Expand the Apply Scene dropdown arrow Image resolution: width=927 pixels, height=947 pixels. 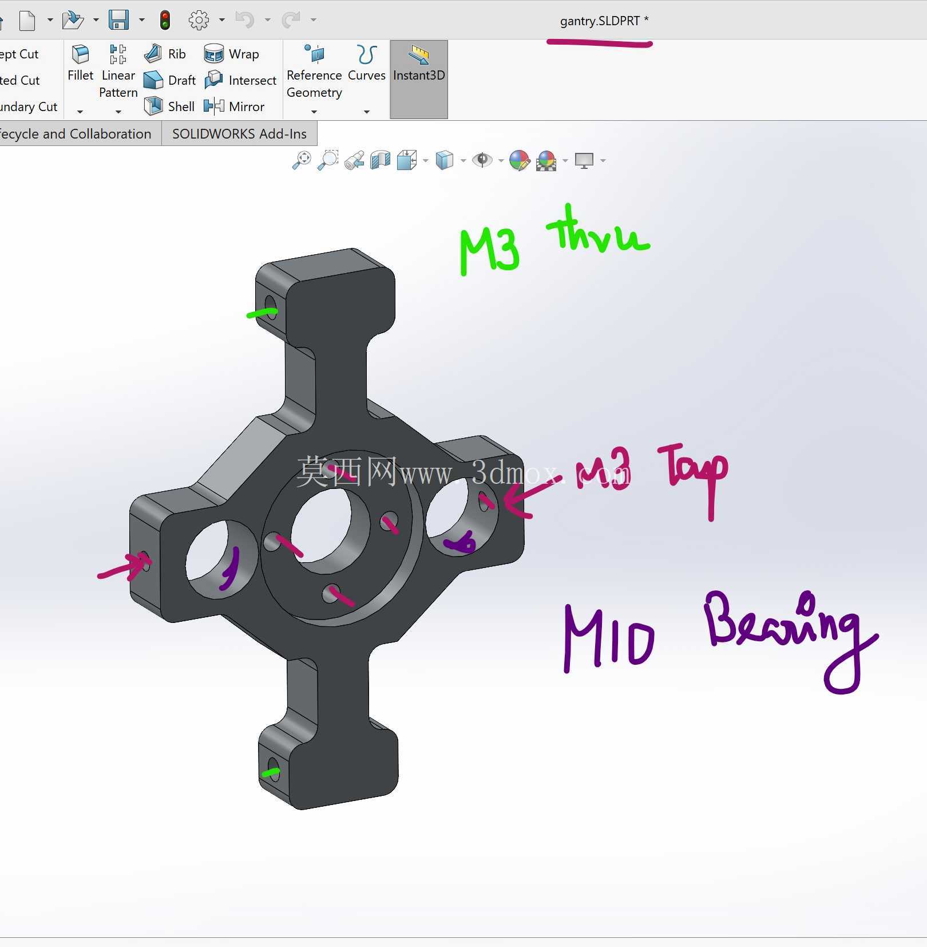[x=565, y=161]
